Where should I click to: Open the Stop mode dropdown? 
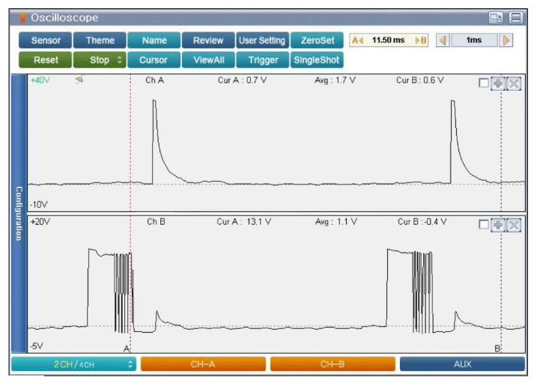(99, 60)
